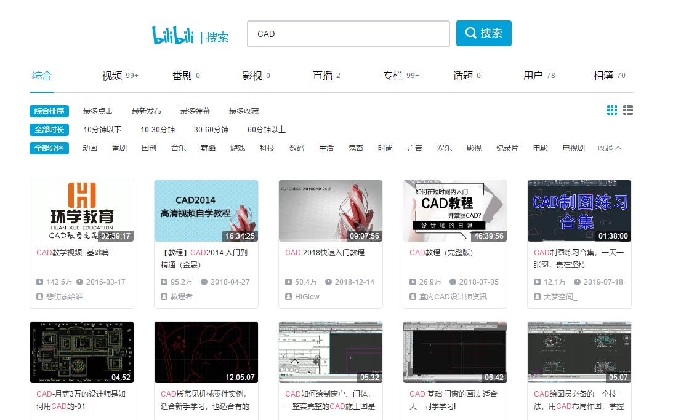Switch to the 视频 tab
The image size is (673, 420).
(x=111, y=75)
